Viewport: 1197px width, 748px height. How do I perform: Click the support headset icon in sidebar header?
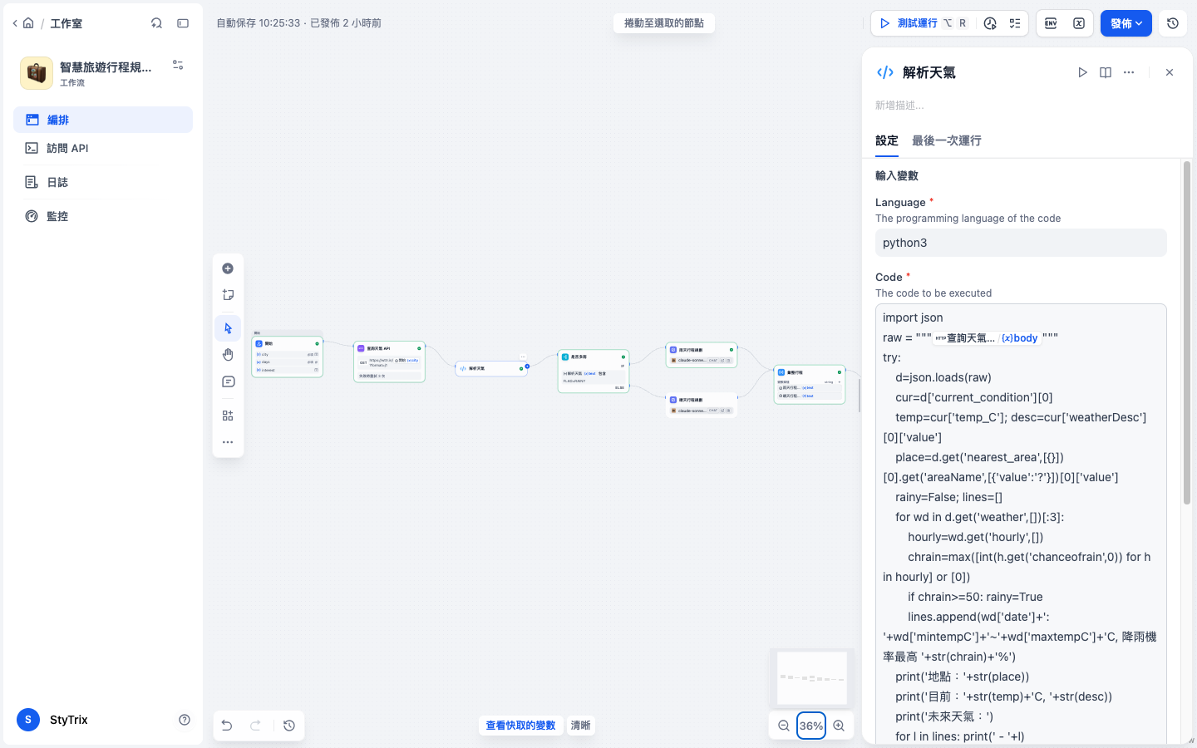coord(156,23)
